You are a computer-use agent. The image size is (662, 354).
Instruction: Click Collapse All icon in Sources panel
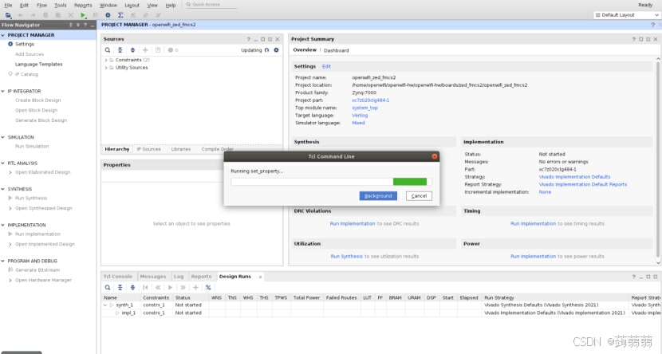pyautogui.click(x=120, y=50)
